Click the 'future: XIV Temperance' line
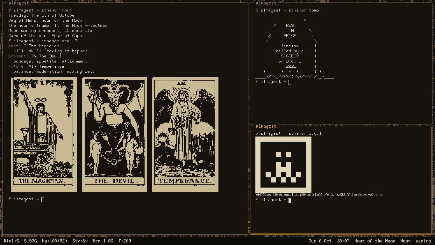Image resolution: width=435 pixels, height=245 pixels. pyautogui.click(x=36, y=66)
